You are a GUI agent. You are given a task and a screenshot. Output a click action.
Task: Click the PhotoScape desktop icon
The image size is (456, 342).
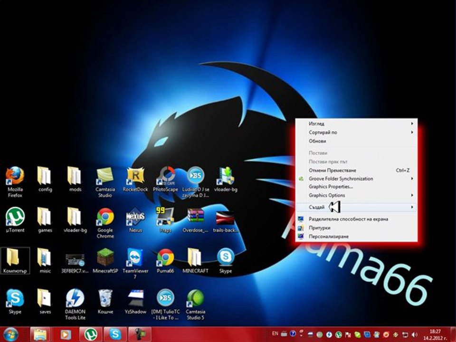165,179
